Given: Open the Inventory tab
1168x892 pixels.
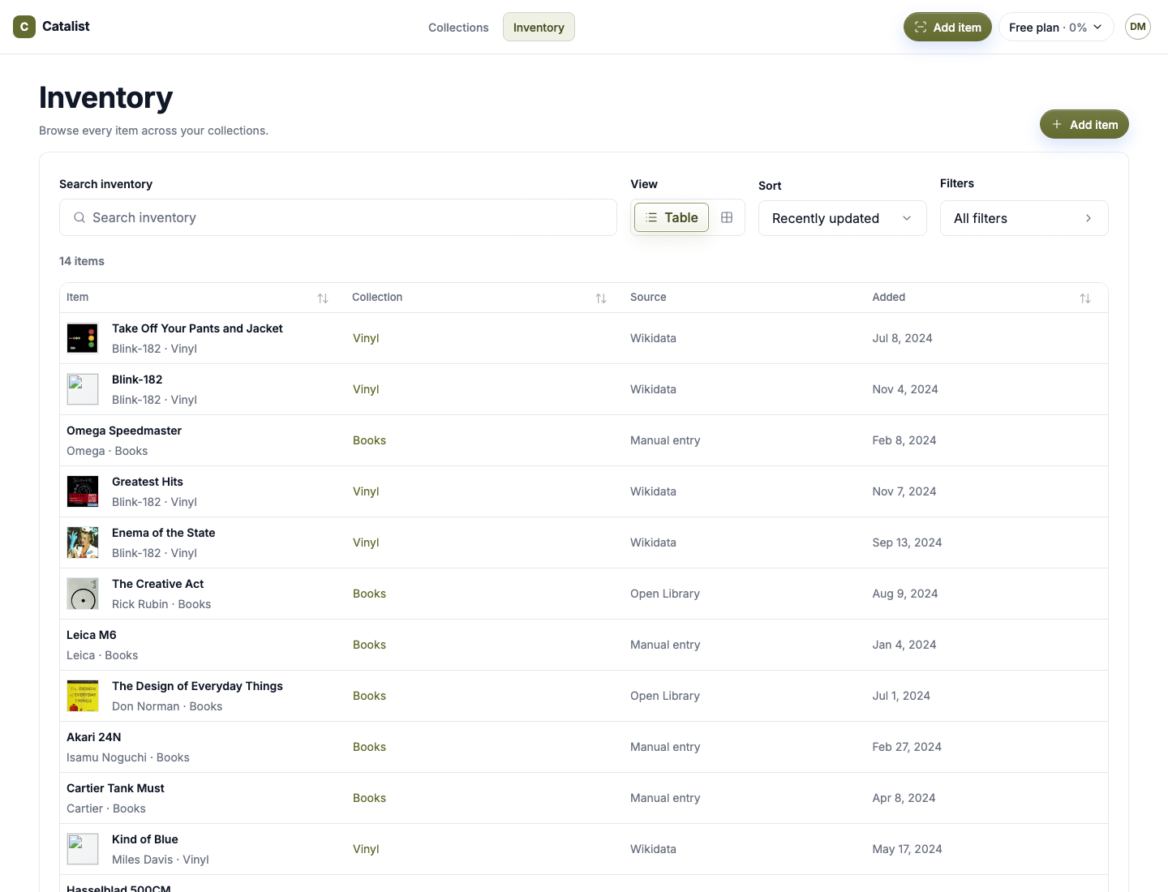Looking at the screenshot, I should pos(539,27).
